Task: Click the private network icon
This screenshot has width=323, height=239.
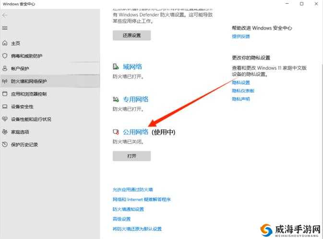Action: (116, 99)
